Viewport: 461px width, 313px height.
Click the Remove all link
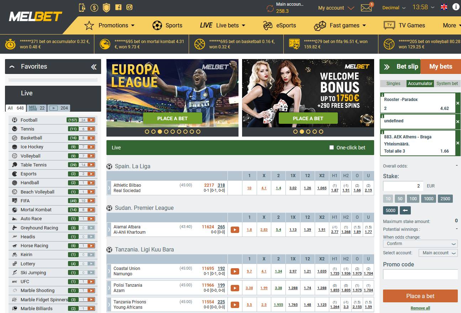pos(420,308)
